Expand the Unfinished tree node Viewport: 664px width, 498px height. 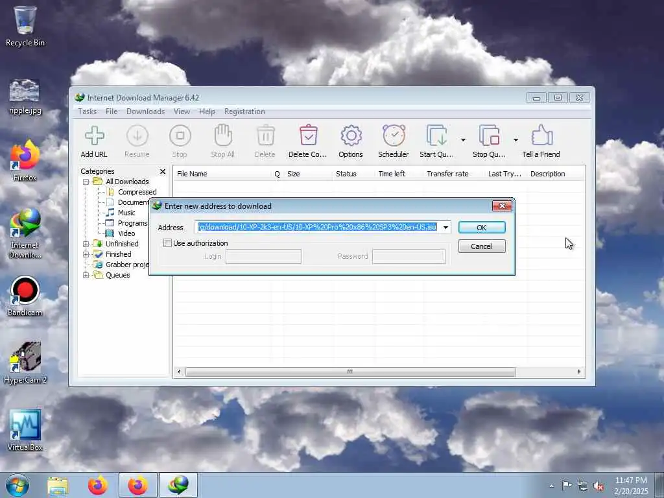point(86,244)
